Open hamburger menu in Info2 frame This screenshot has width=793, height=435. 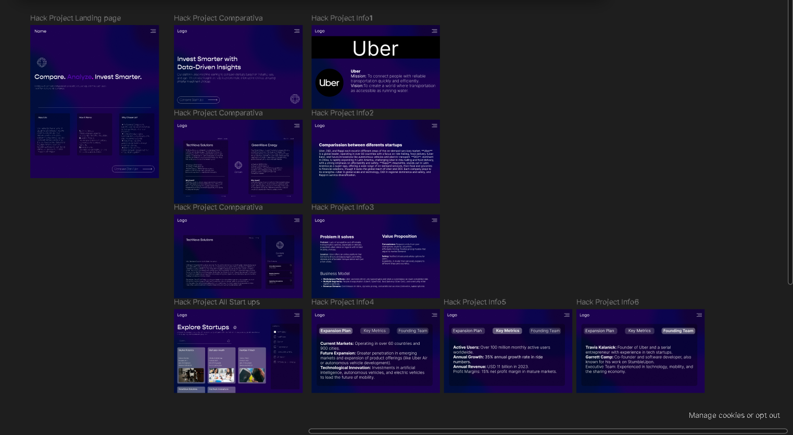(x=434, y=126)
